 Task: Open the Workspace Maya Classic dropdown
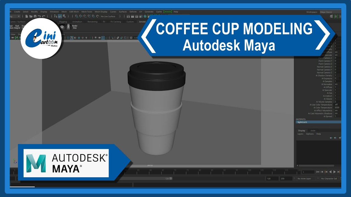[330, 12]
